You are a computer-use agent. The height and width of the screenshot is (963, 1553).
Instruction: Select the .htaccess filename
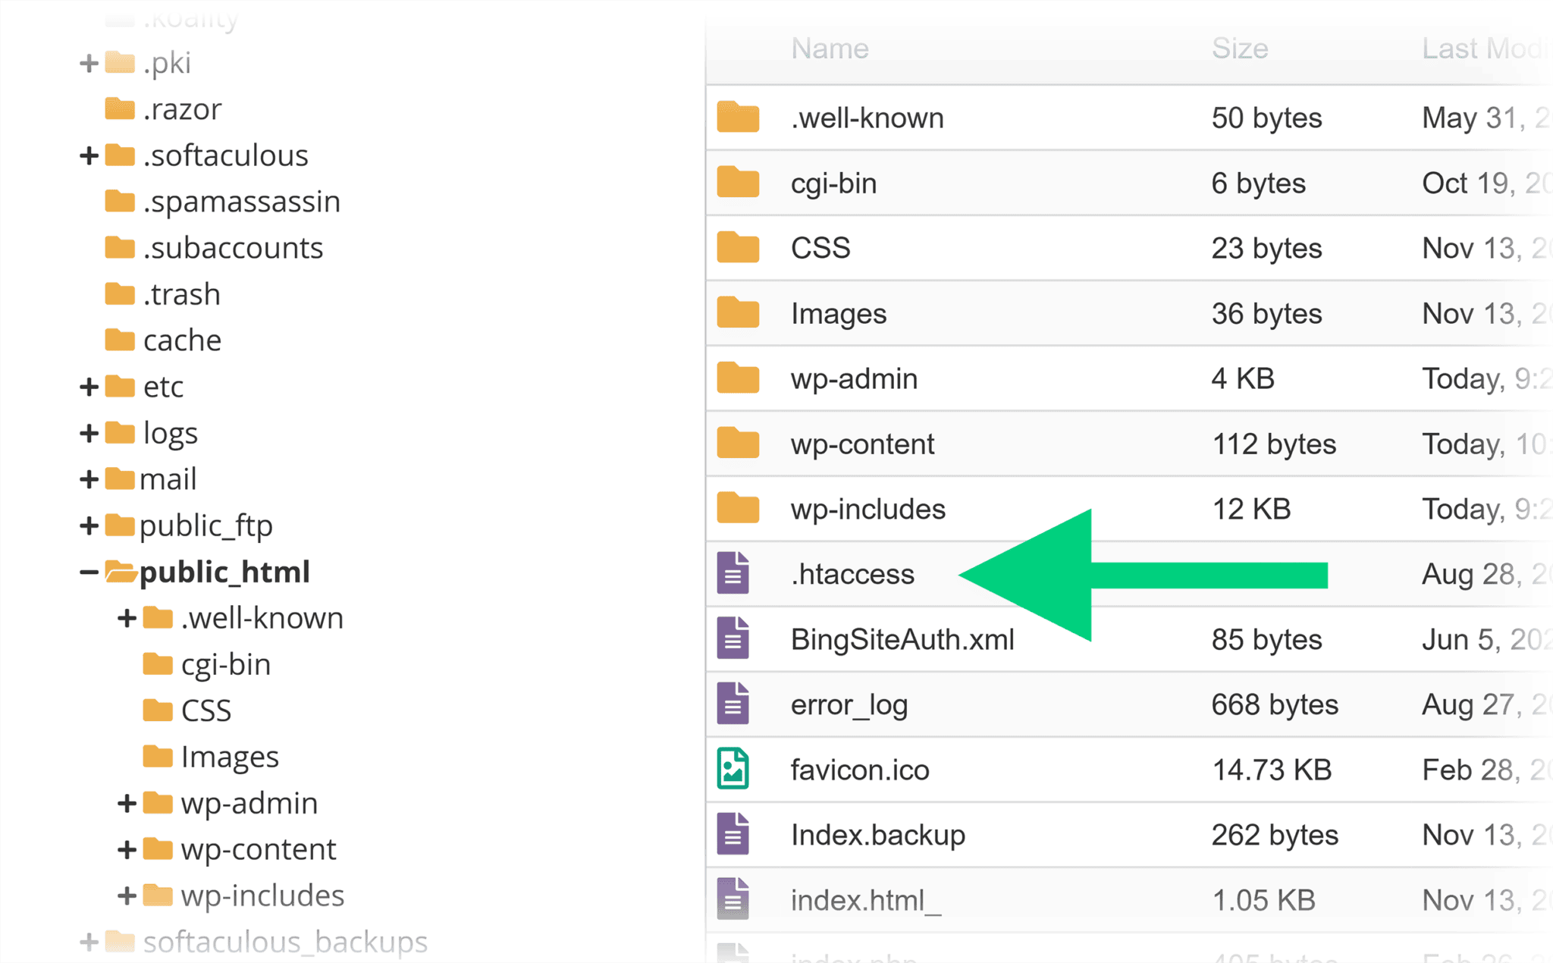852,574
